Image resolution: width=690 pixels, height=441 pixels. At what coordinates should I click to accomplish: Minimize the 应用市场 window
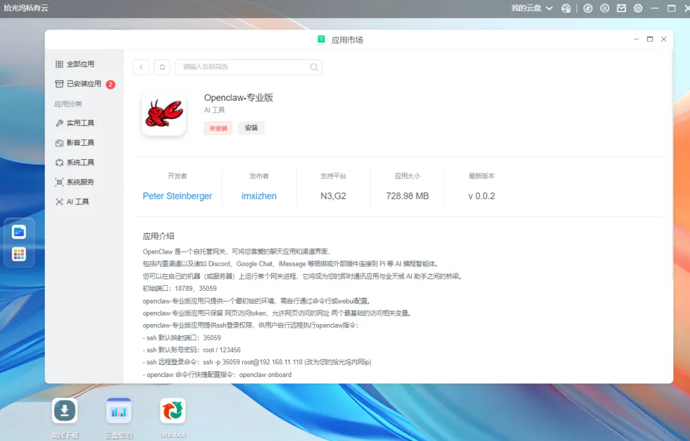coord(636,39)
